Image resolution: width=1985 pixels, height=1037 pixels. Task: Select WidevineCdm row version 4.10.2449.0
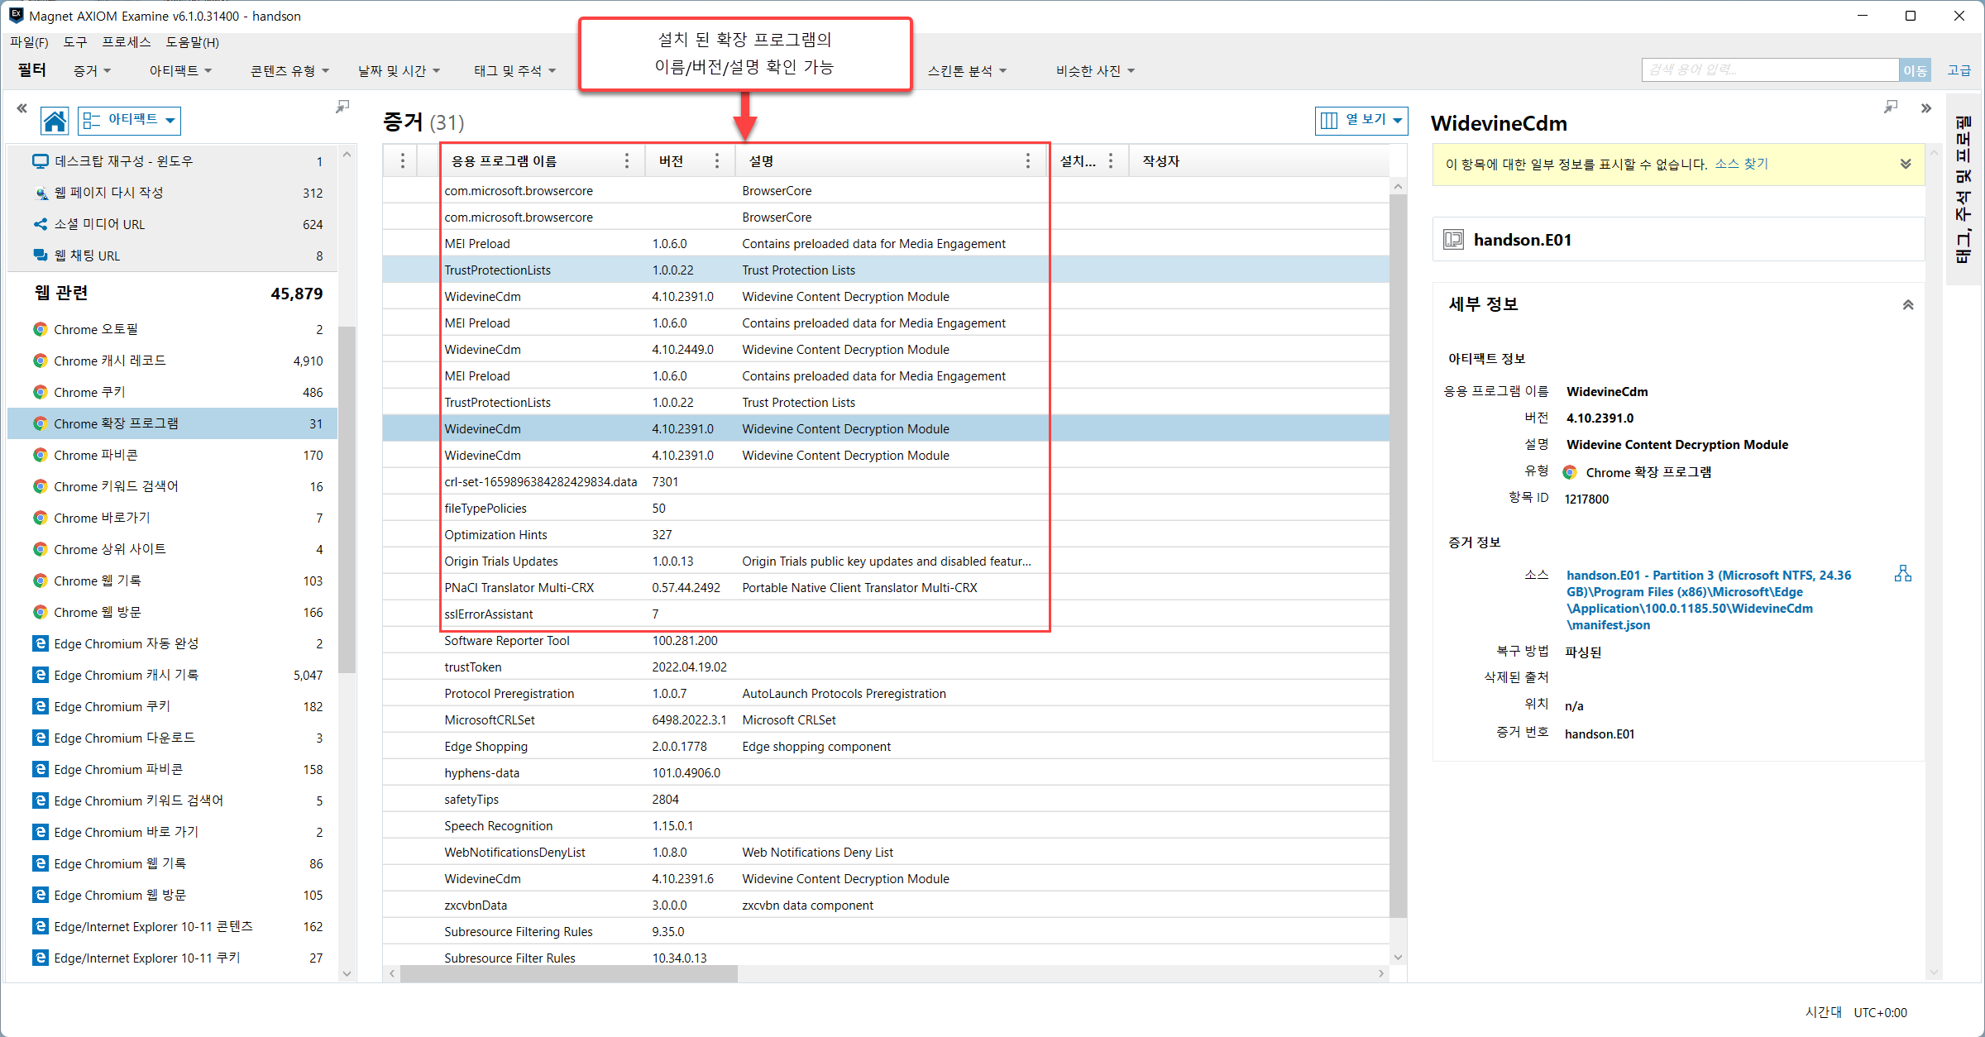pyautogui.click(x=886, y=350)
